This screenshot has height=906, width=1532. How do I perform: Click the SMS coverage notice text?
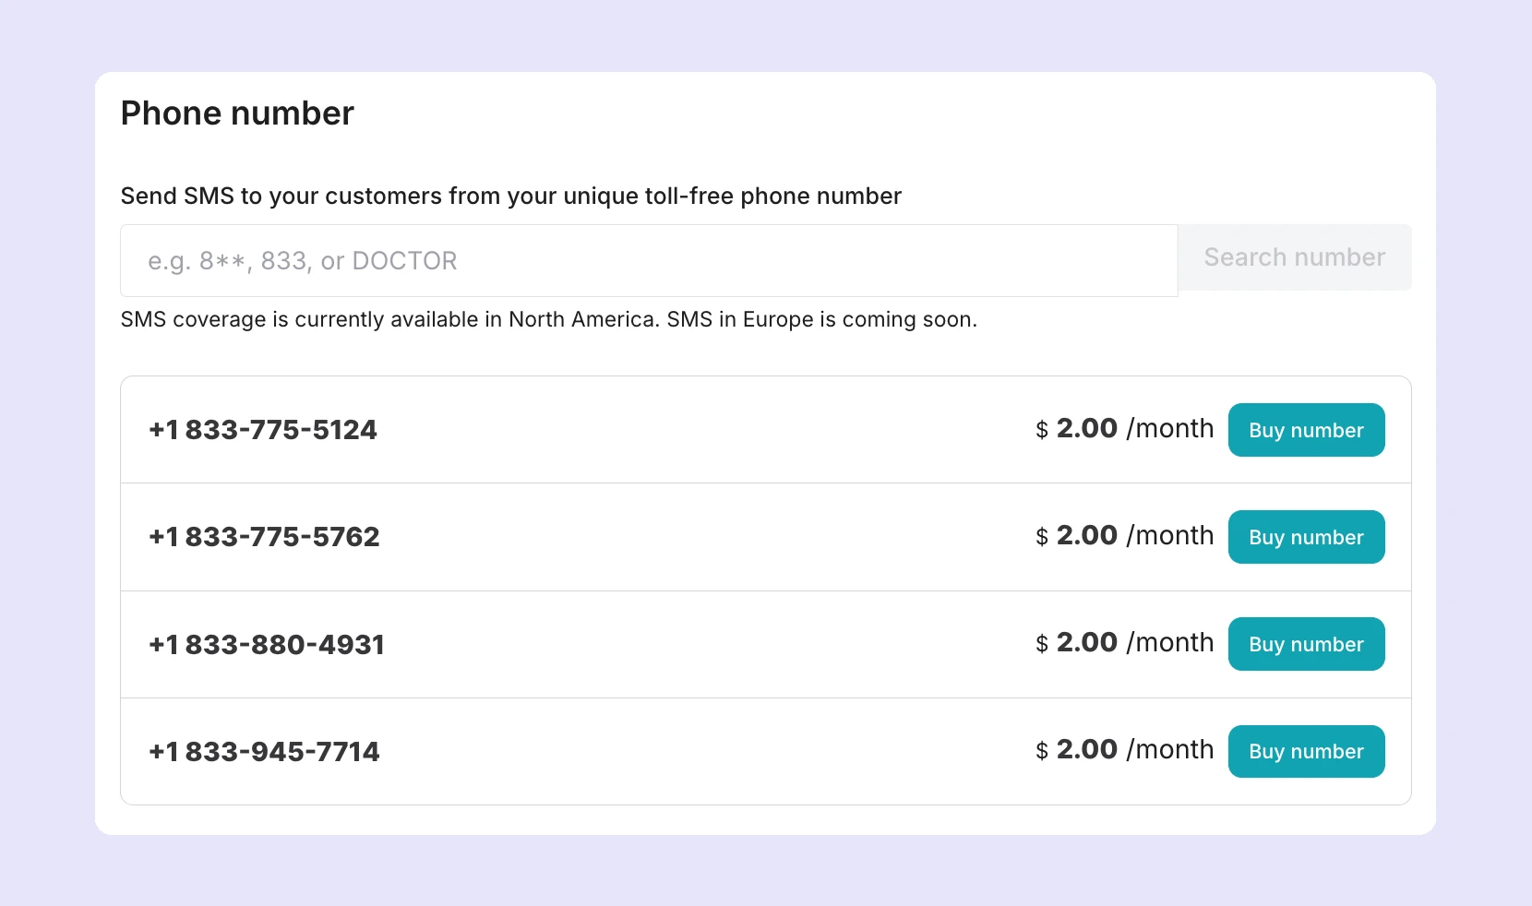click(548, 320)
